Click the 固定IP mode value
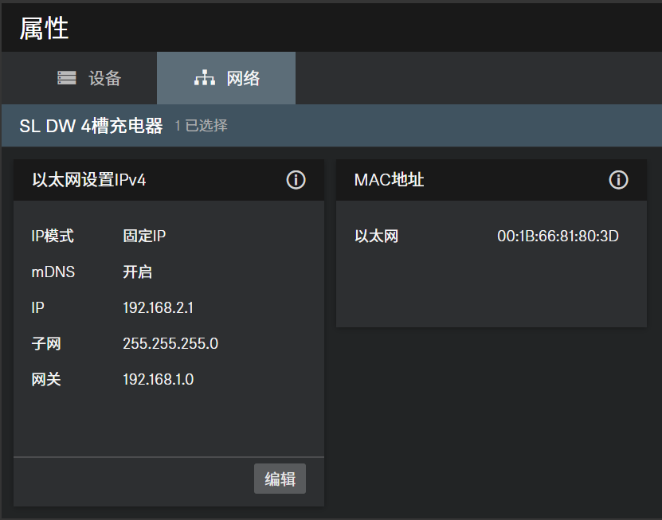This screenshot has width=662, height=520. click(x=144, y=236)
